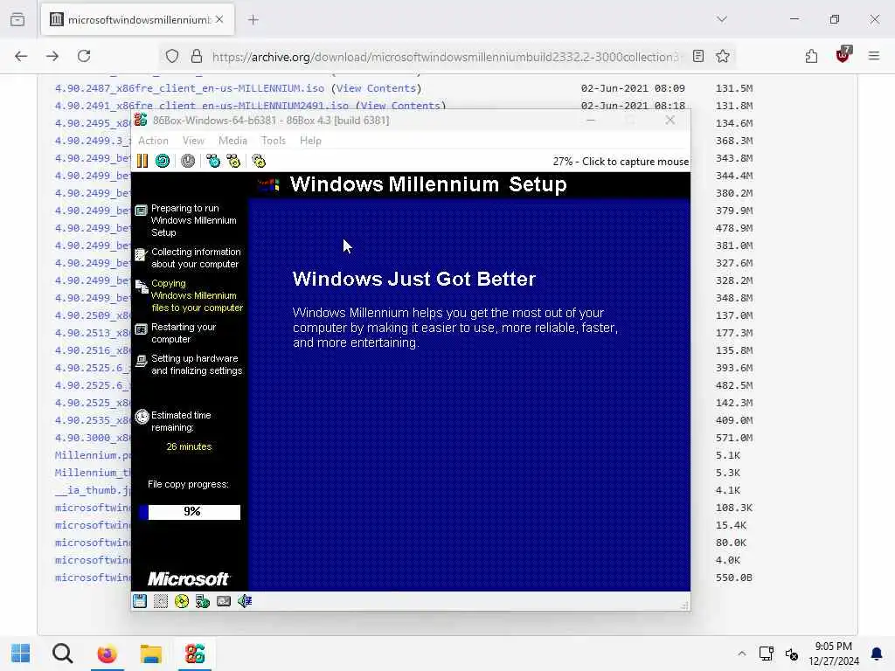This screenshot has height=671, width=895.
Task: Click the ACPI shutdown power icon
Action: point(188,161)
